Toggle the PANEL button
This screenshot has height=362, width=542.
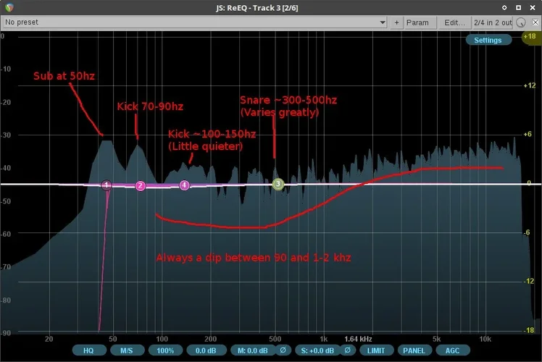[x=414, y=350]
